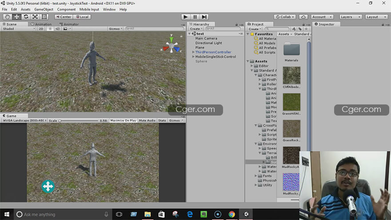Viewport: 391px width, 220px height.
Task: Collapse the test scene root
Action: [x=190, y=33]
